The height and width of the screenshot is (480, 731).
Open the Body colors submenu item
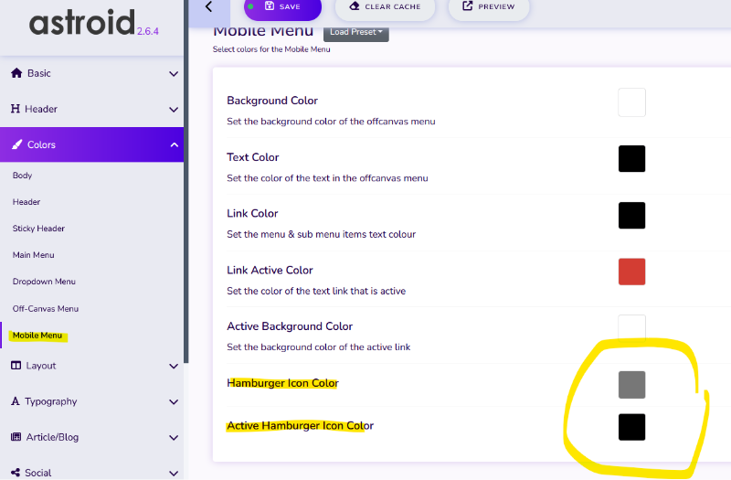pyautogui.click(x=22, y=176)
